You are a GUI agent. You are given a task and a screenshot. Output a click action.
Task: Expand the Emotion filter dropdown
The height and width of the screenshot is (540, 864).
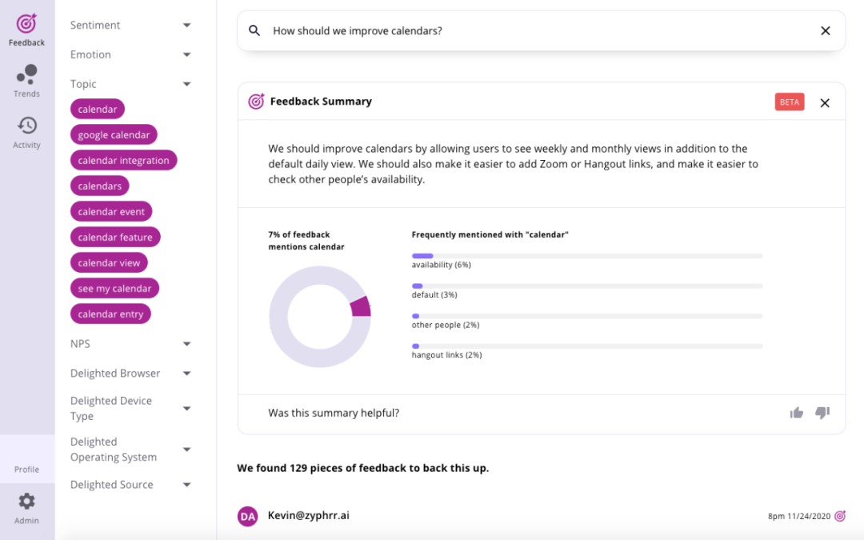point(186,55)
